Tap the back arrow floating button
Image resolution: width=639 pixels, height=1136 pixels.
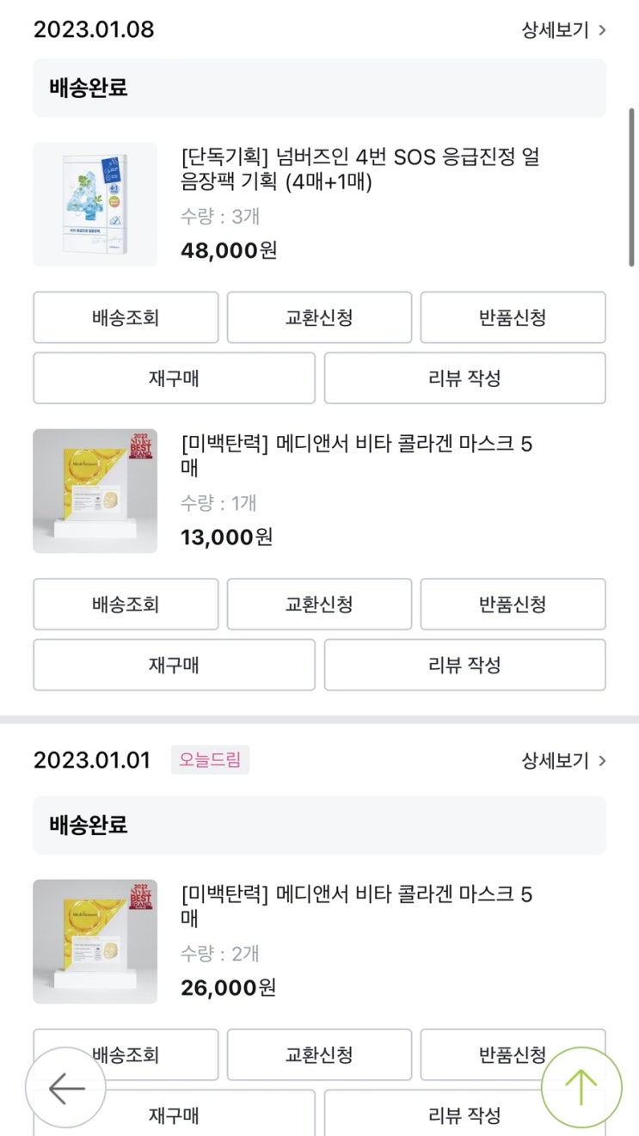click(x=65, y=1088)
